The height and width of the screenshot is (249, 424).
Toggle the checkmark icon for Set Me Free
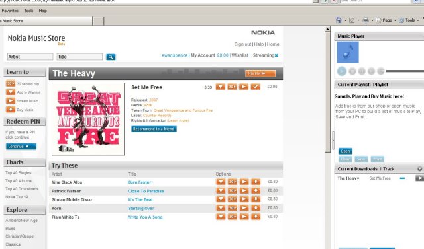pos(256,87)
